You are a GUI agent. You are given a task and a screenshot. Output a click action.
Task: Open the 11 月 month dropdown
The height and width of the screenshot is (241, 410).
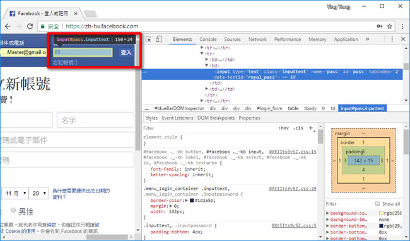(15, 194)
